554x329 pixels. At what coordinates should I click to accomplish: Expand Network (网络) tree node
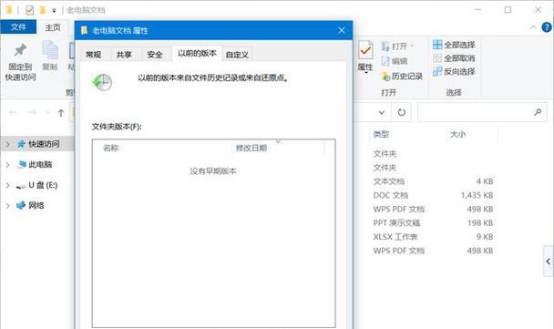tap(8, 206)
